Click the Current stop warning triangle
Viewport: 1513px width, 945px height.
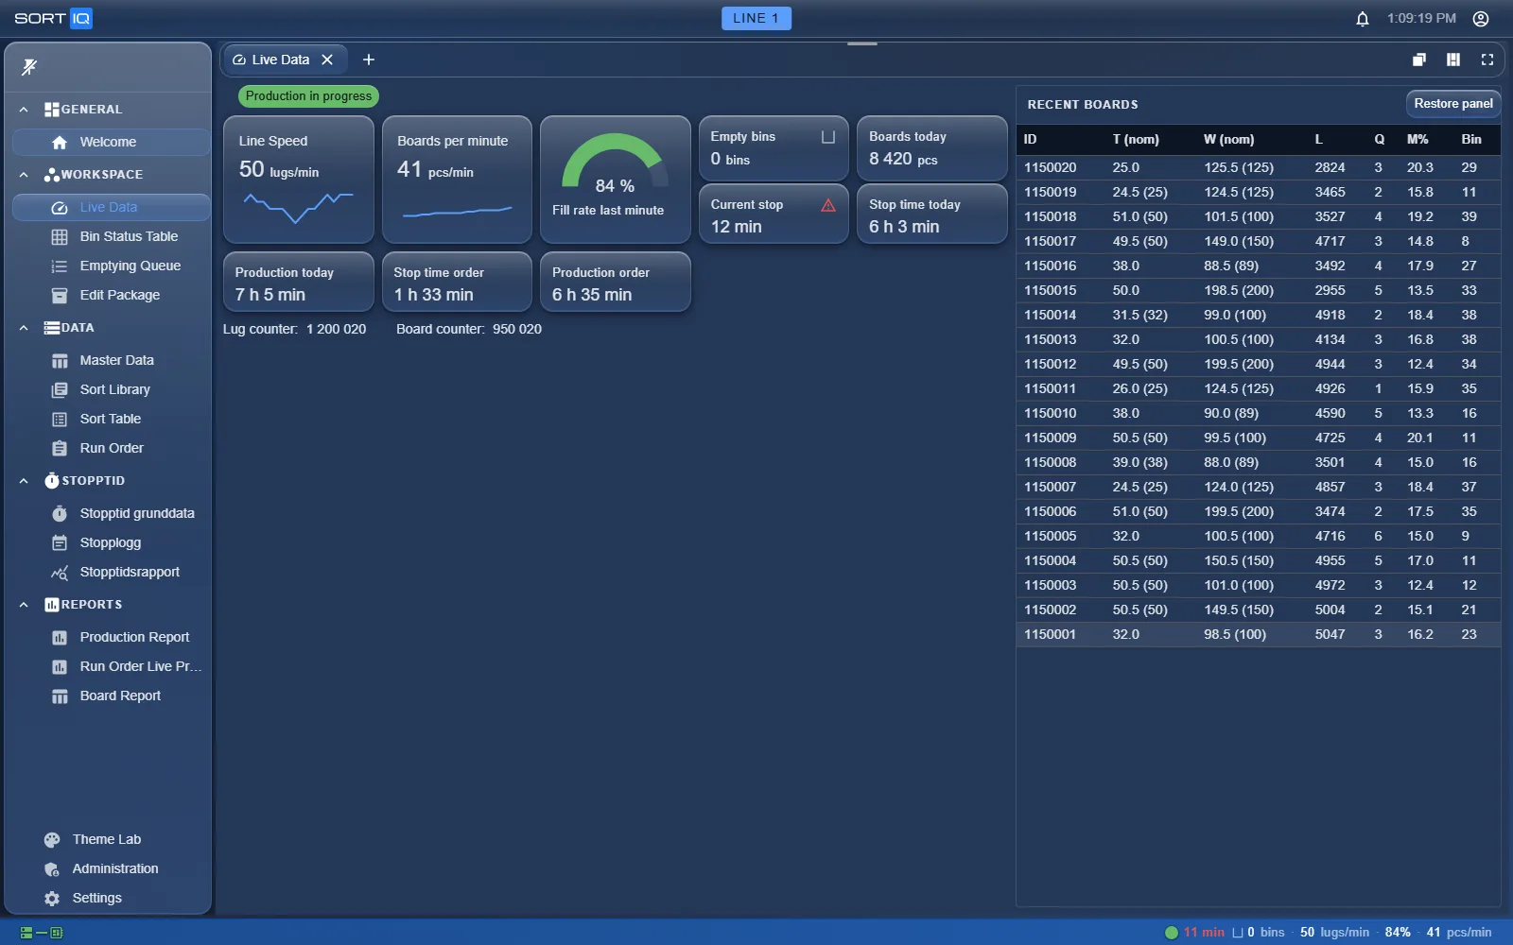click(828, 205)
